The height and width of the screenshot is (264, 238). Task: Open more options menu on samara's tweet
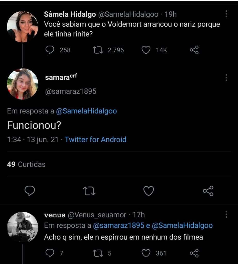pos(226,77)
